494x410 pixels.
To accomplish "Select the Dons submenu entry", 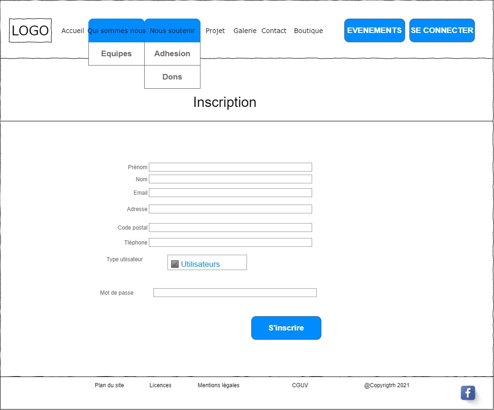I will (x=172, y=77).
